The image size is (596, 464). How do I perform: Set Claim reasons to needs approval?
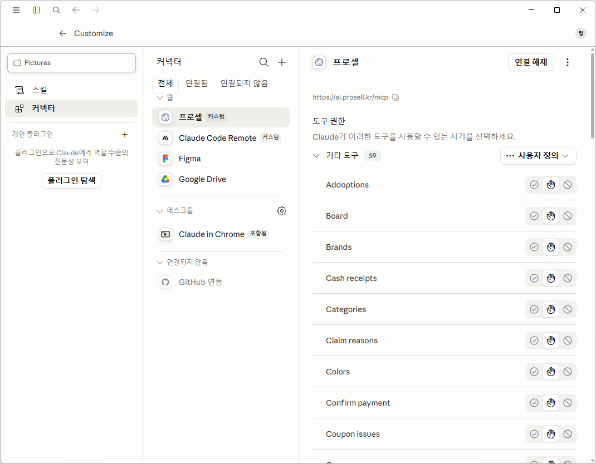point(551,340)
